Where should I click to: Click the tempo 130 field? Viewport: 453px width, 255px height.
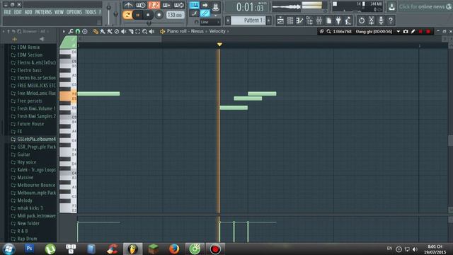click(175, 15)
